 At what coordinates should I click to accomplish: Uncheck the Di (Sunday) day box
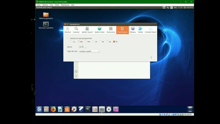[x=114, y=42]
